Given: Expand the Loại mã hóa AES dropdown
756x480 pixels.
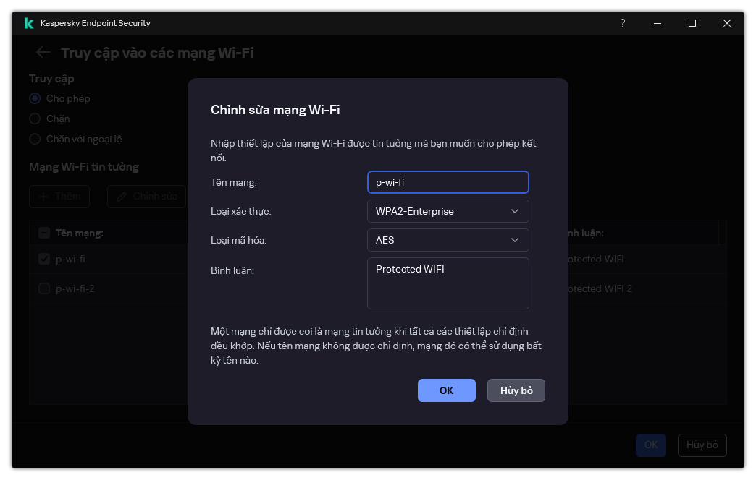Looking at the screenshot, I should [x=448, y=240].
